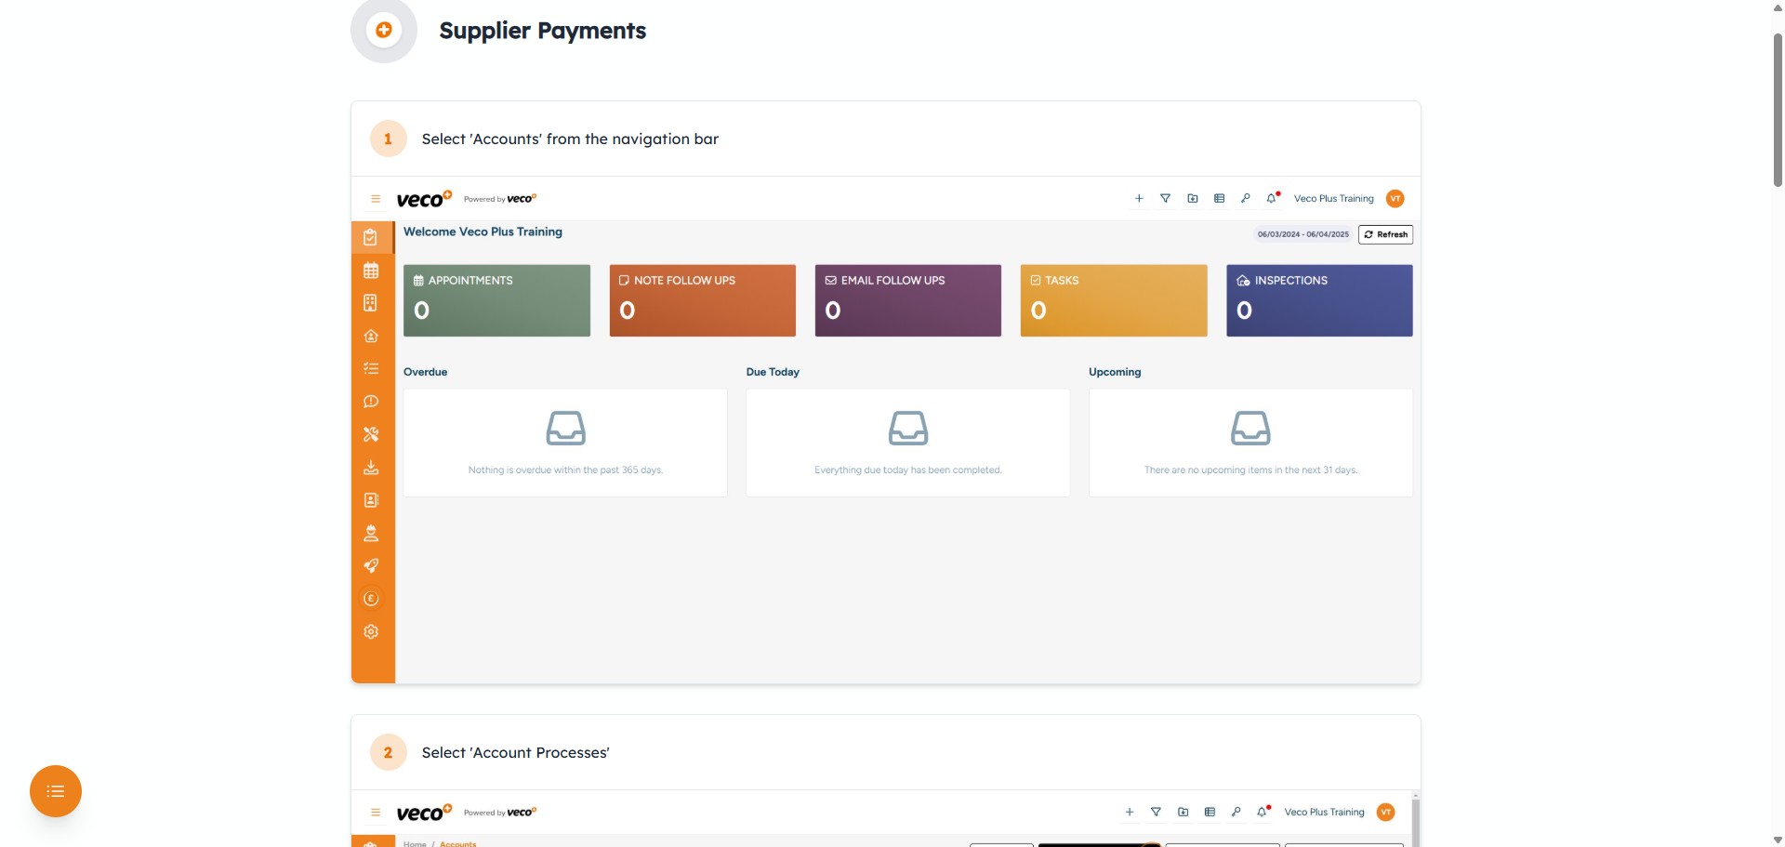
Task: Click the Accounts pound-sign icon in sidebar
Action: pos(371,599)
